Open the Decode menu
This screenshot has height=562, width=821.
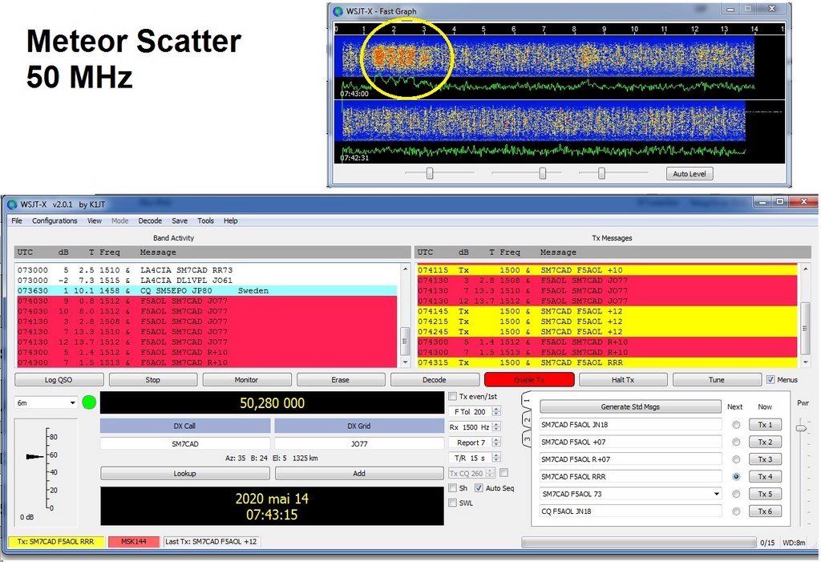point(150,220)
